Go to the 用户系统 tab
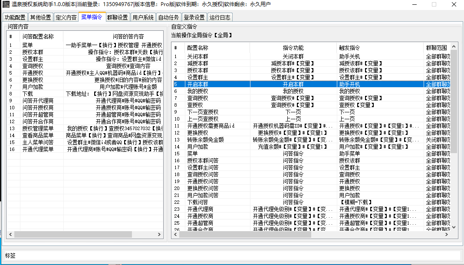 pos(143,17)
